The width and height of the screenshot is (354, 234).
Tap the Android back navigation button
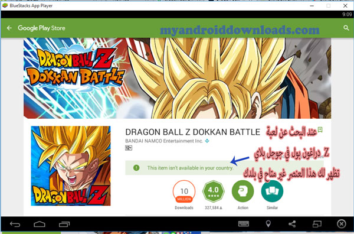15,224
